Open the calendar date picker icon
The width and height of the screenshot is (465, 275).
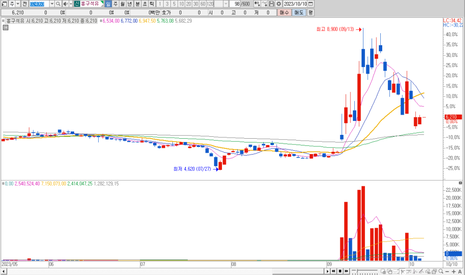coord(310,4)
